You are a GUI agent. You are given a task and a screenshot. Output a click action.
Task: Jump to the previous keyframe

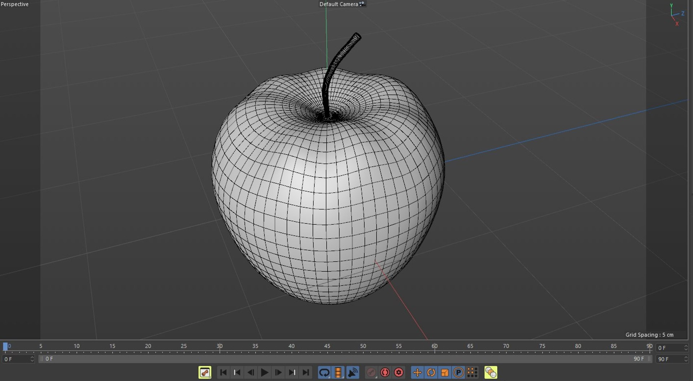(237, 372)
